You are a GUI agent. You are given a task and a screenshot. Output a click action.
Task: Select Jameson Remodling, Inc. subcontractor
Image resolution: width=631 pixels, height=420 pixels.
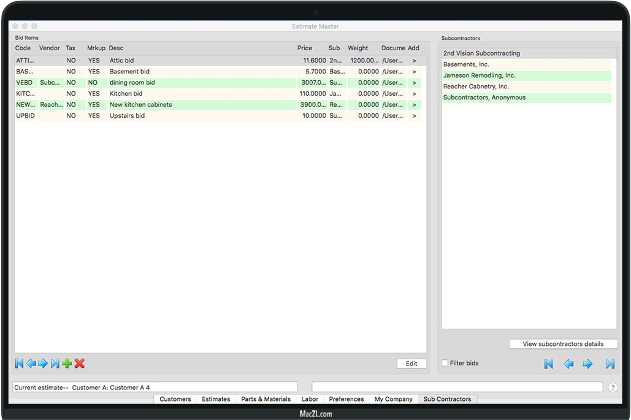[x=480, y=75]
